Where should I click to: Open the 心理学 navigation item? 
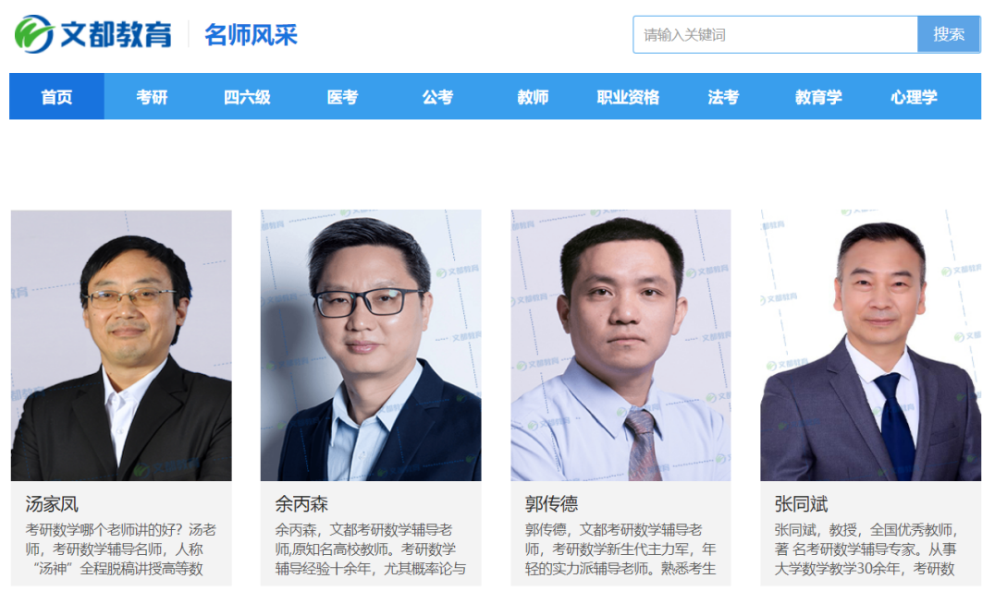[914, 97]
